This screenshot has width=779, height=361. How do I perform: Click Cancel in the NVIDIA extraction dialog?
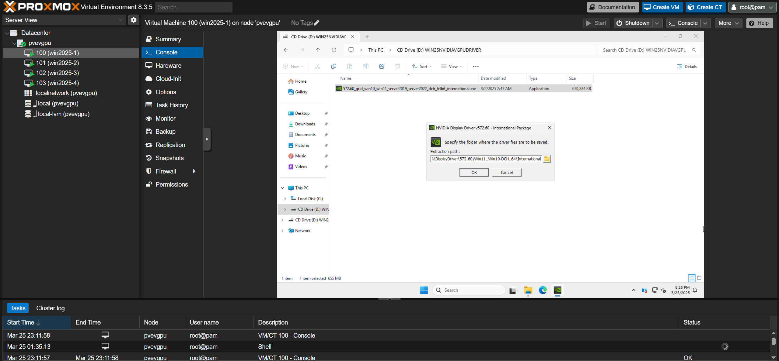pyautogui.click(x=507, y=173)
